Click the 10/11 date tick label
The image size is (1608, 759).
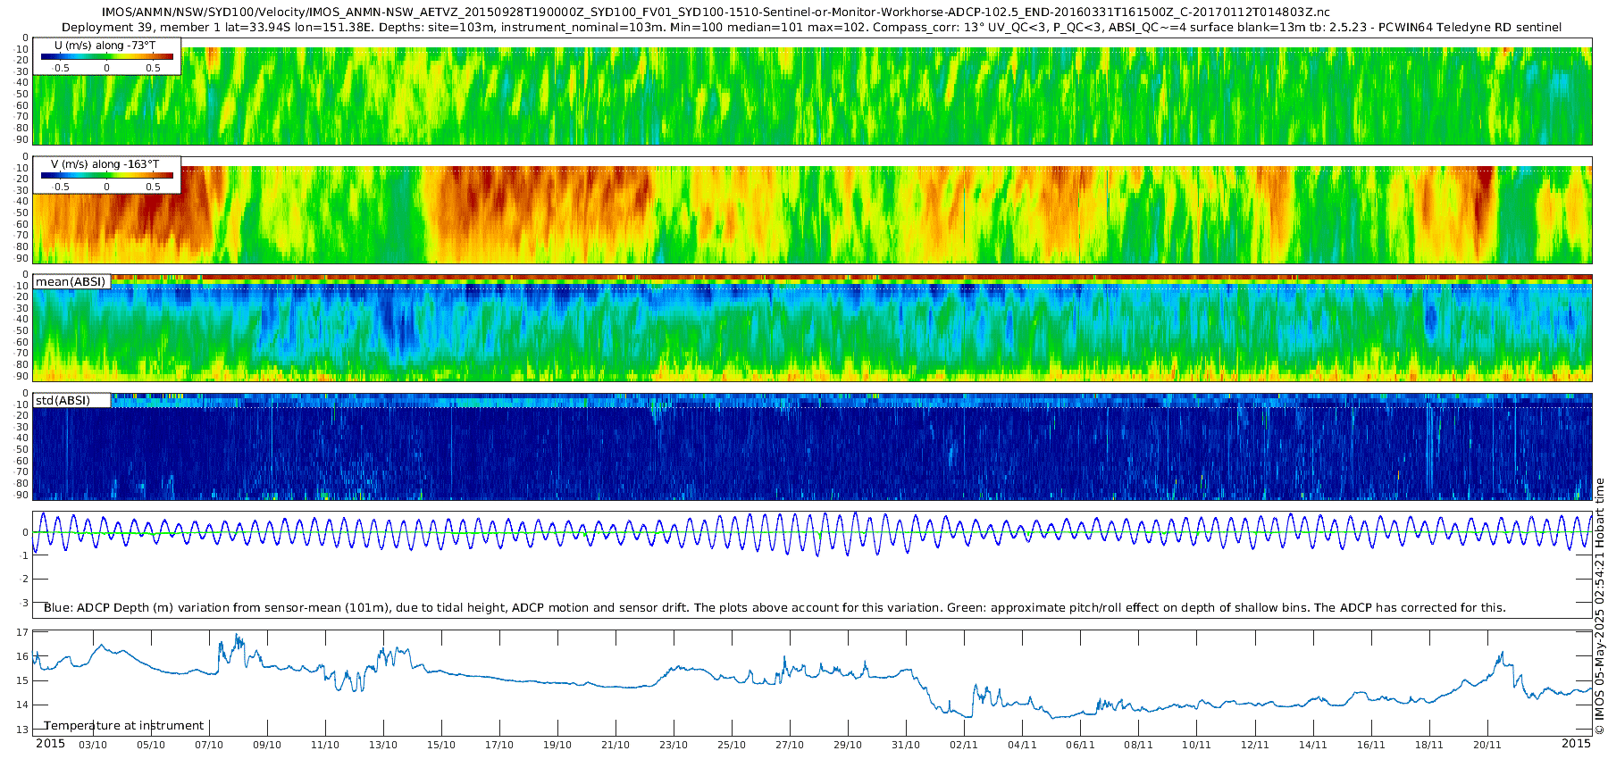1196,745
